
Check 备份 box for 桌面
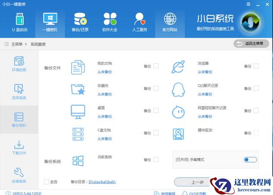[x=156, y=110]
